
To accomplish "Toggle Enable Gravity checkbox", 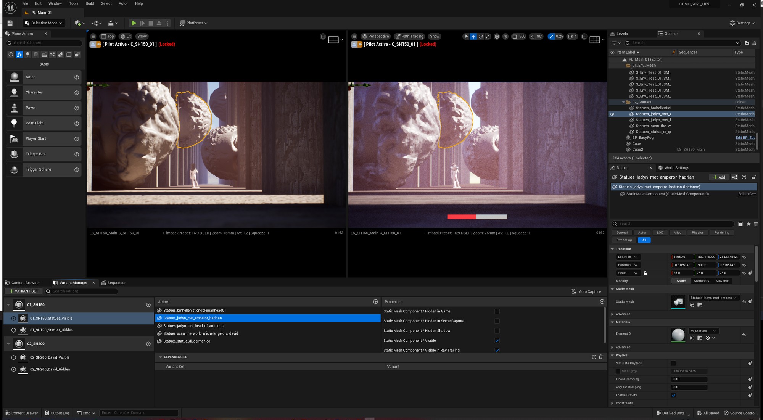I will pyautogui.click(x=673, y=396).
